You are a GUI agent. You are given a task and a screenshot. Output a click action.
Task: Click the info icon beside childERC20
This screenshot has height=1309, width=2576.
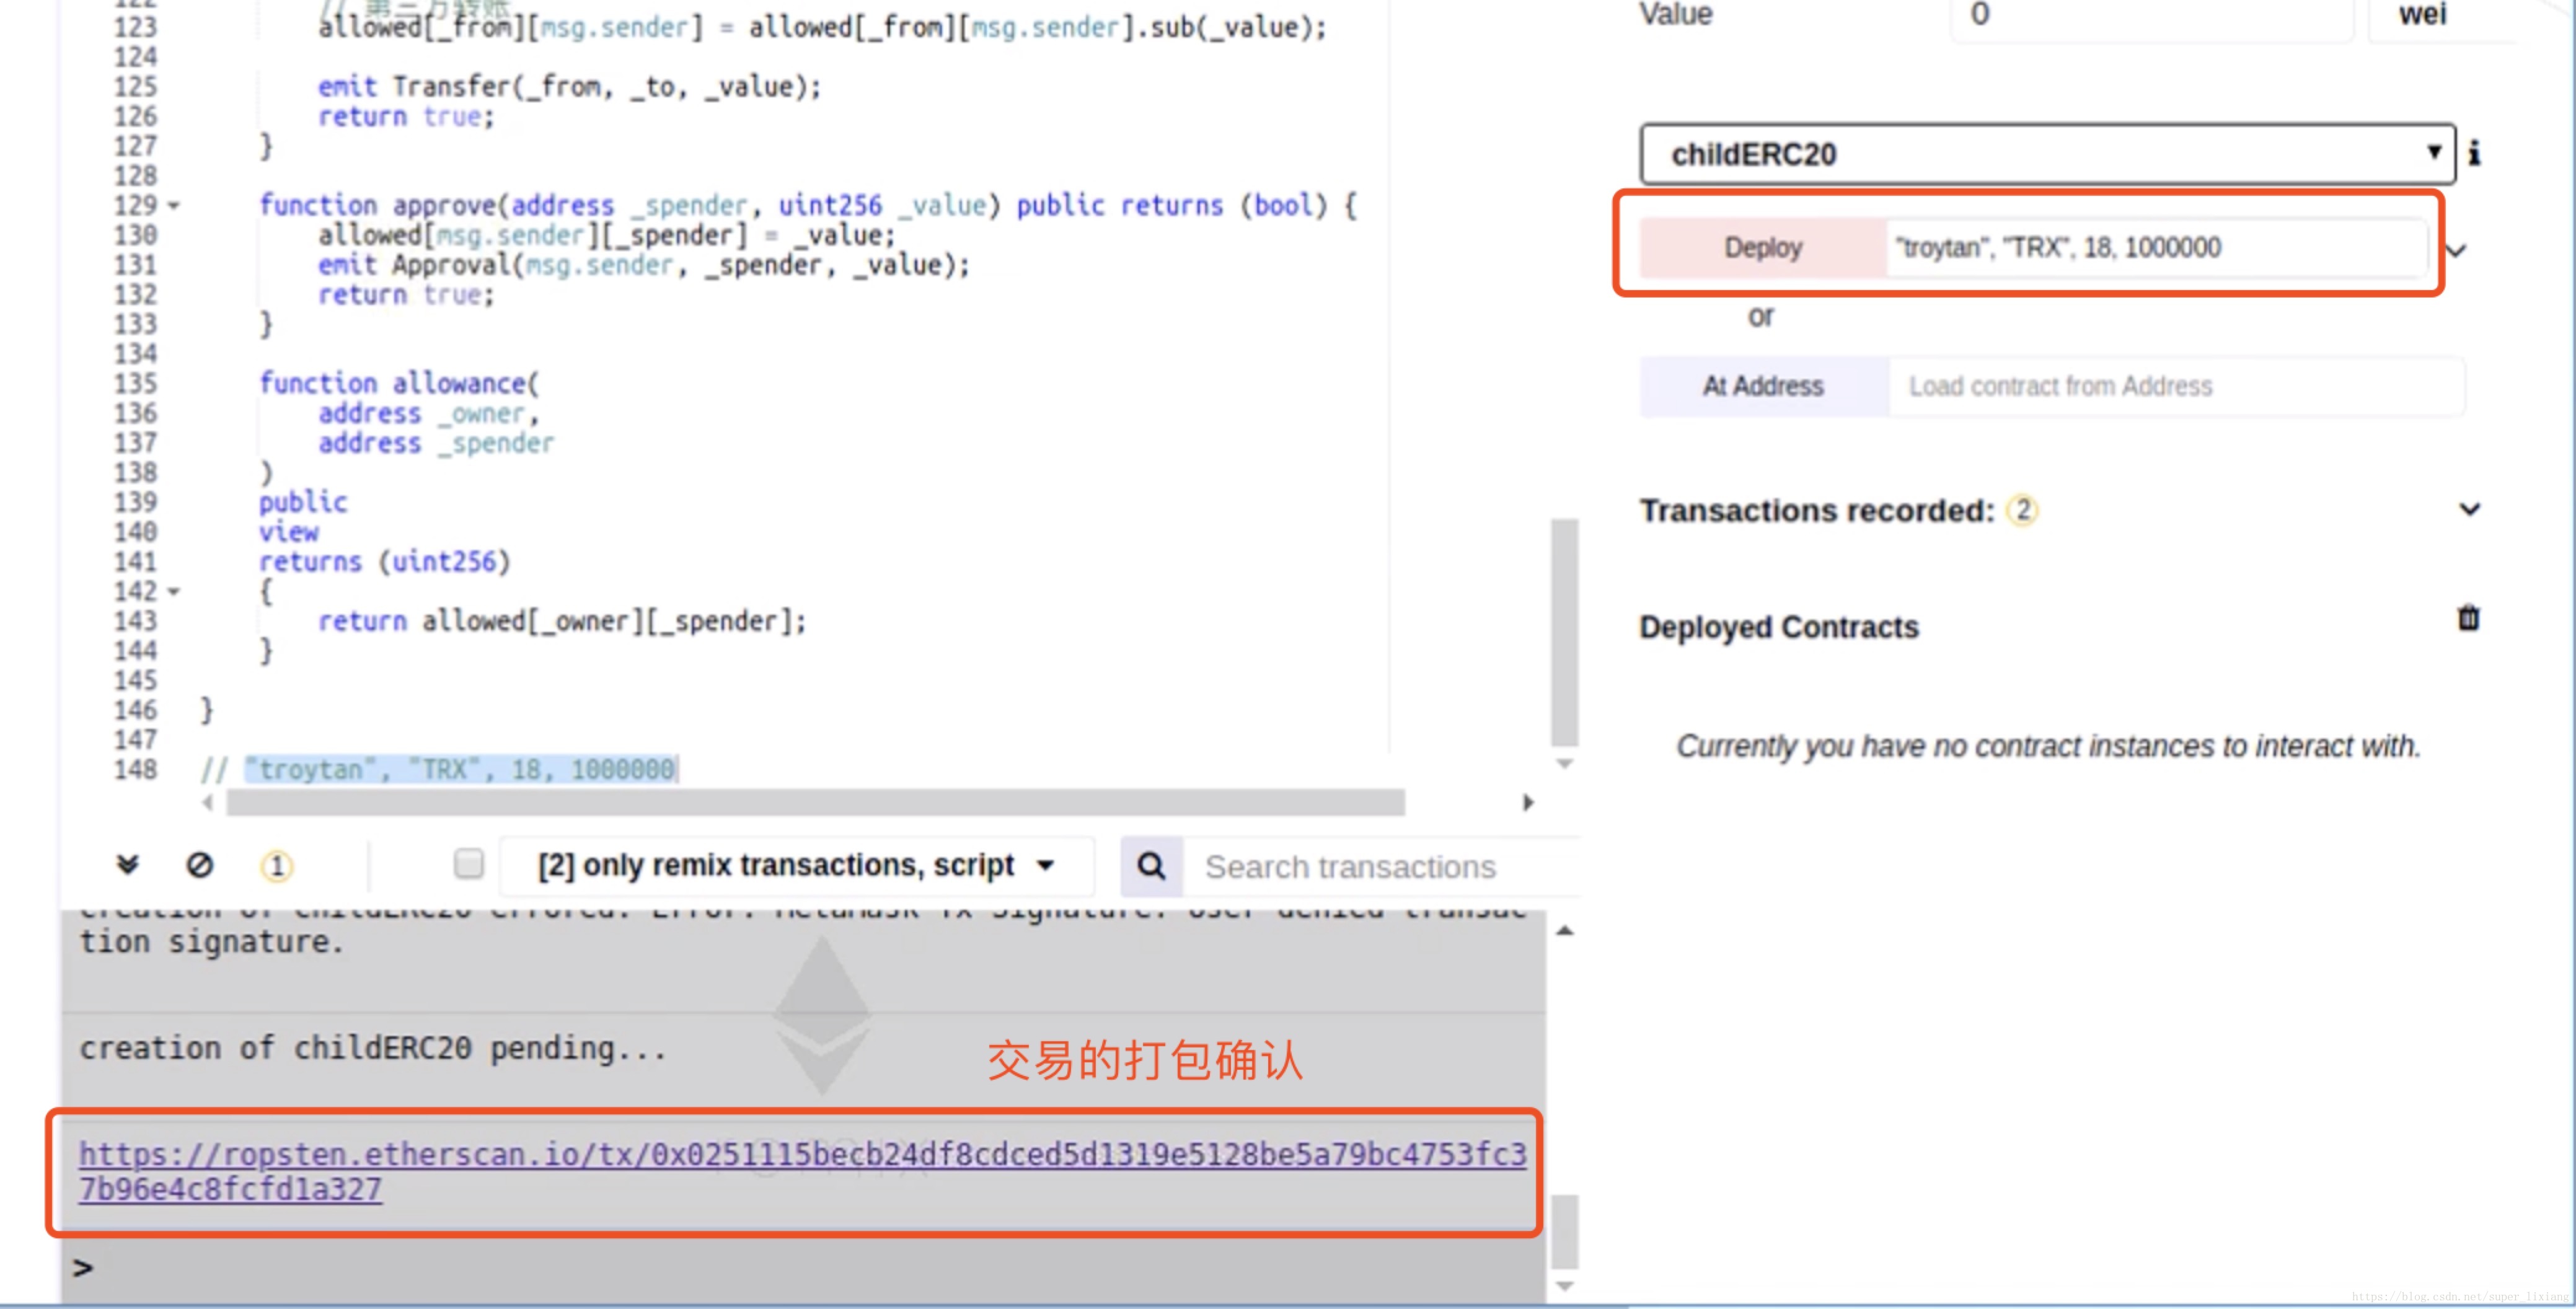(2474, 153)
